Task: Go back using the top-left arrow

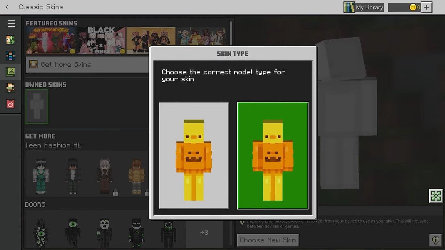Action: pyautogui.click(x=7, y=7)
